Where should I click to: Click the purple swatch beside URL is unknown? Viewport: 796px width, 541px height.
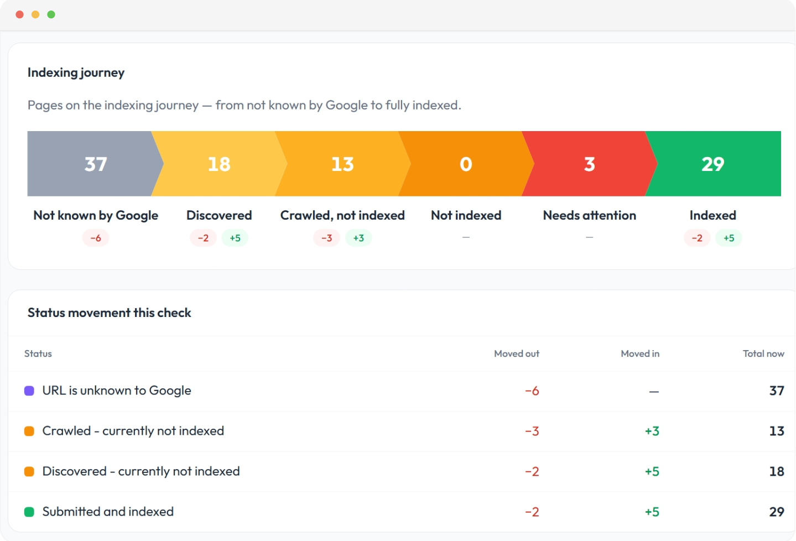29,391
